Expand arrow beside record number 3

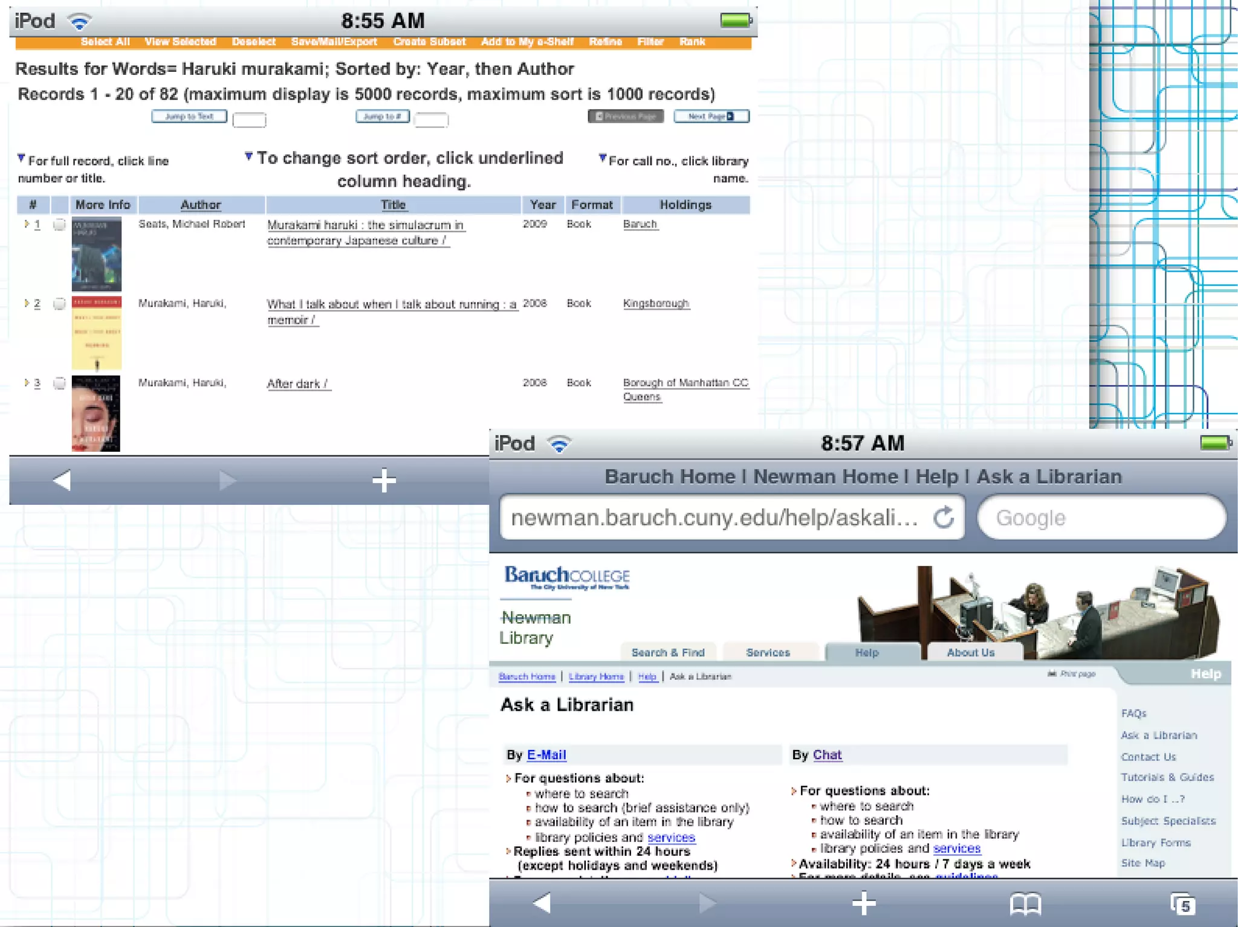pos(27,382)
